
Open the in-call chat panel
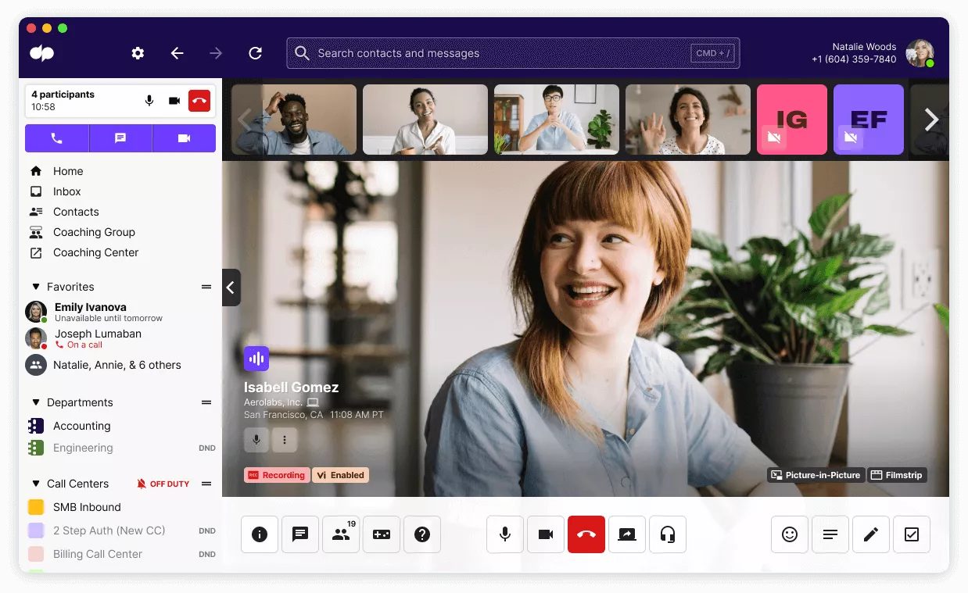299,534
